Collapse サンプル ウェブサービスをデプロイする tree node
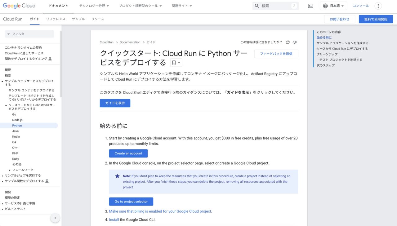The image size is (397, 226). pos(2,81)
